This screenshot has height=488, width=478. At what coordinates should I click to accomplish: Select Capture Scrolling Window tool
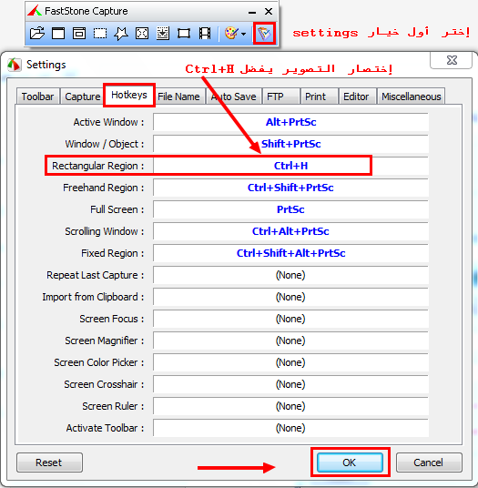coord(163,34)
